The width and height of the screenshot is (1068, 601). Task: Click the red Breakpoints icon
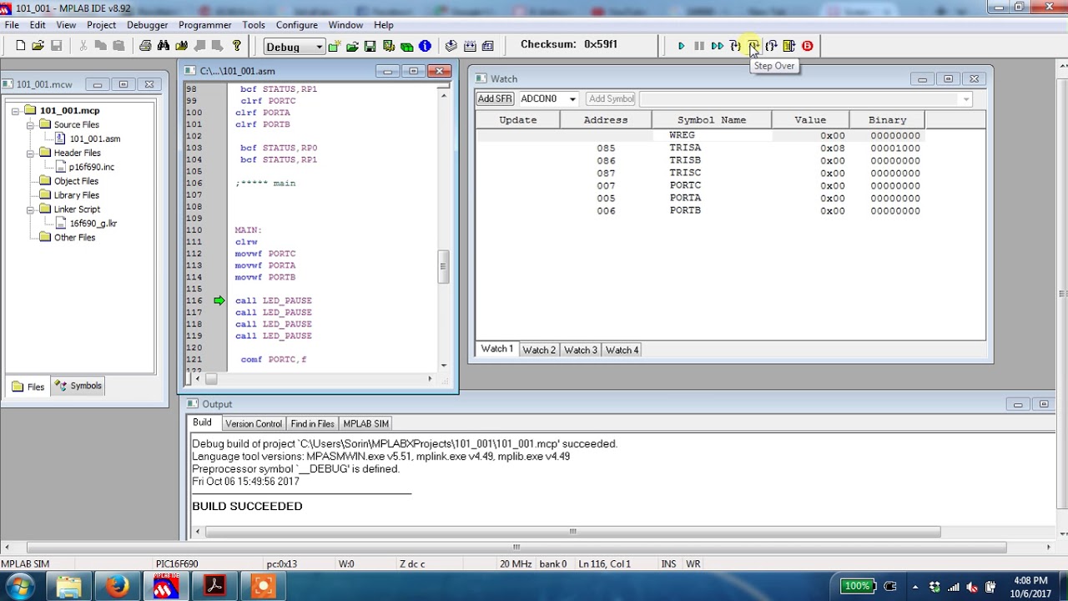pyautogui.click(x=808, y=46)
